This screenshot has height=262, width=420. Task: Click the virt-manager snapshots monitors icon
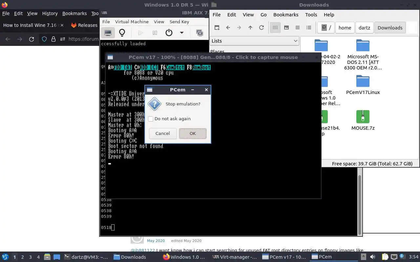(x=199, y=33)
